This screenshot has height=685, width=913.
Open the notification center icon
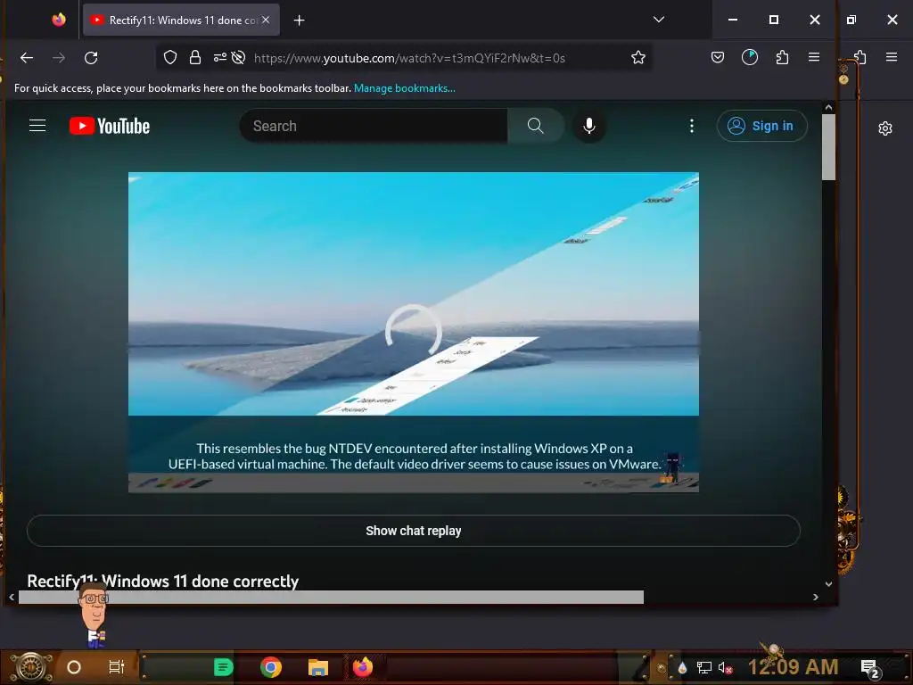click(870, 668)
